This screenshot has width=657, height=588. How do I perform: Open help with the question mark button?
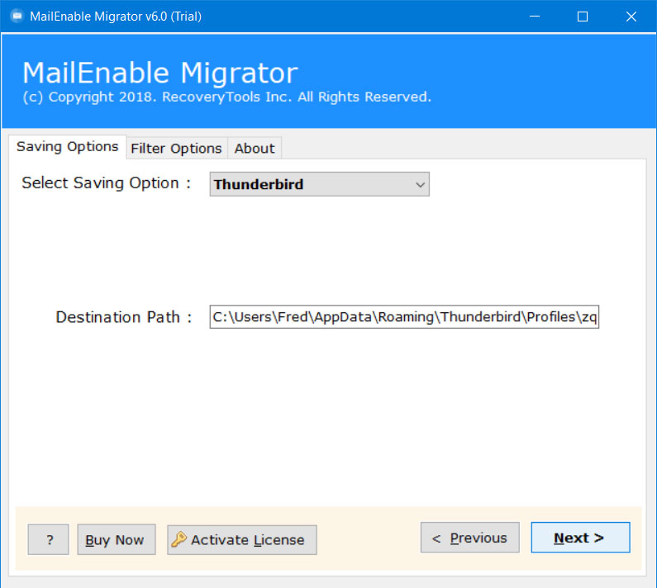click(x=49, y=540)
